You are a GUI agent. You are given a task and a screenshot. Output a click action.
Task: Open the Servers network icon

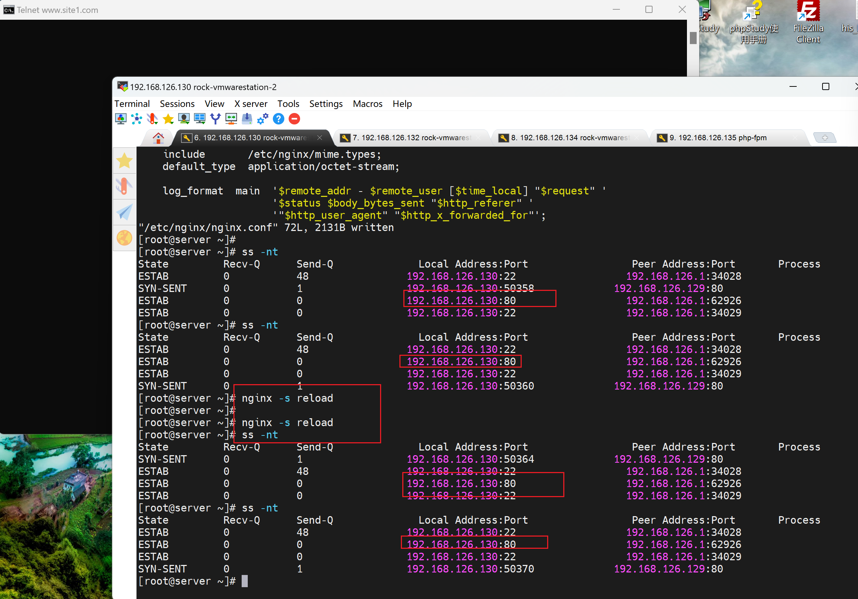(136, 119)
